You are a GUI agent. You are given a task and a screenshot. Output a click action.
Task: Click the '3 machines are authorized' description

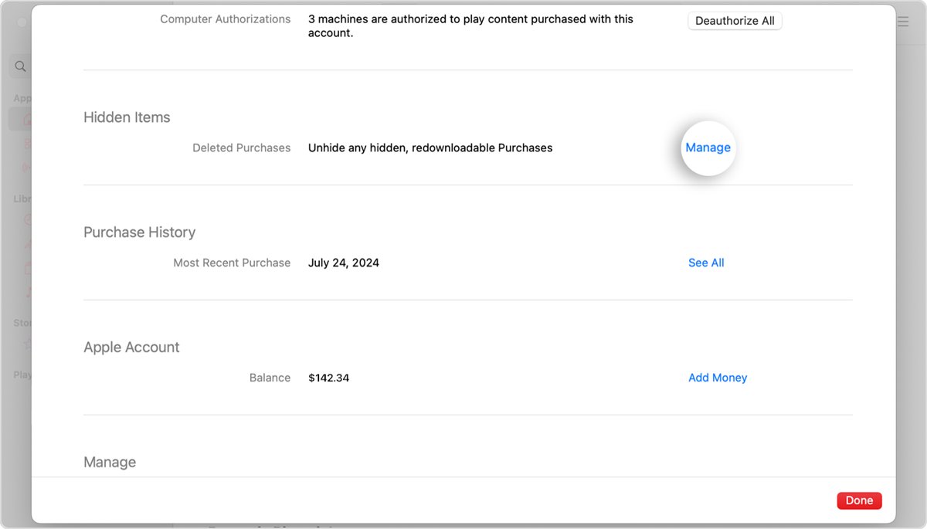coord(470,26)
